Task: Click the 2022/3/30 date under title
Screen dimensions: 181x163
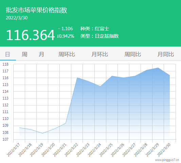Action: coord(17,18)
